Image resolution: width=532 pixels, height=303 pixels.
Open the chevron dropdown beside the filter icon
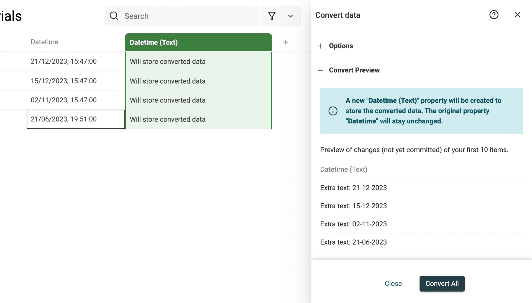point(290,16)
